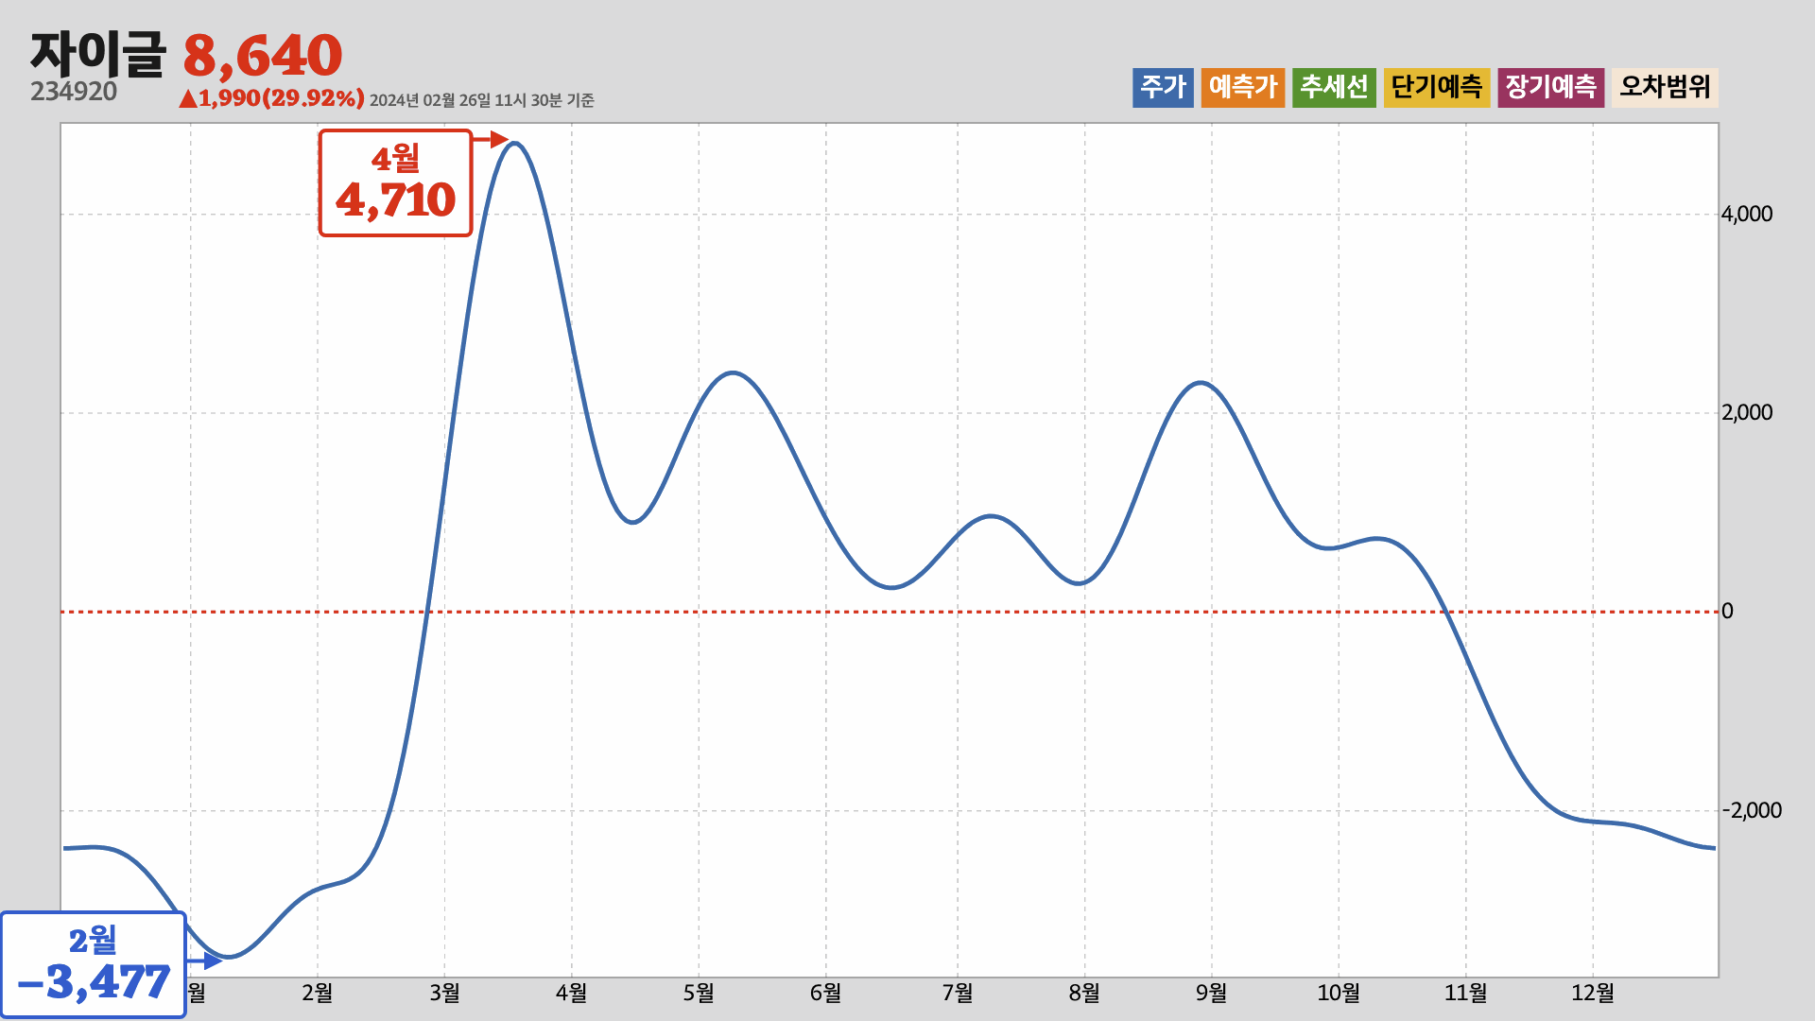
Task: Click the timestamp 2024년 02월 26일 11시 30분 기준
Action: [x=481, y=100]
